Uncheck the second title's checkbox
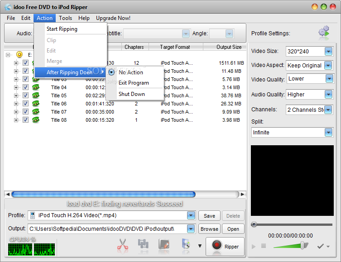This screenshot has height=262, width=341. [25, 71]
